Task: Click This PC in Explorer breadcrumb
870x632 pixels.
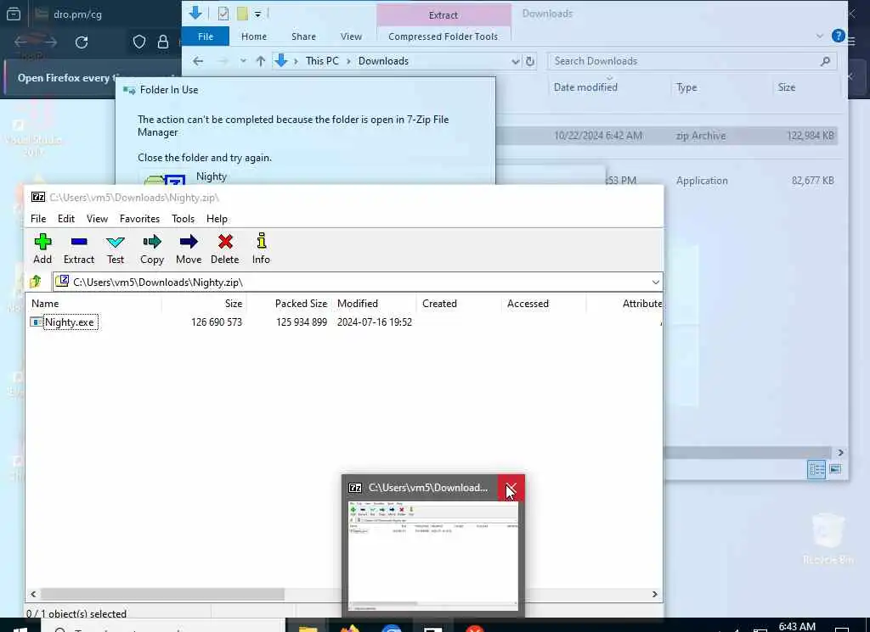Action: tap(322, 61)
